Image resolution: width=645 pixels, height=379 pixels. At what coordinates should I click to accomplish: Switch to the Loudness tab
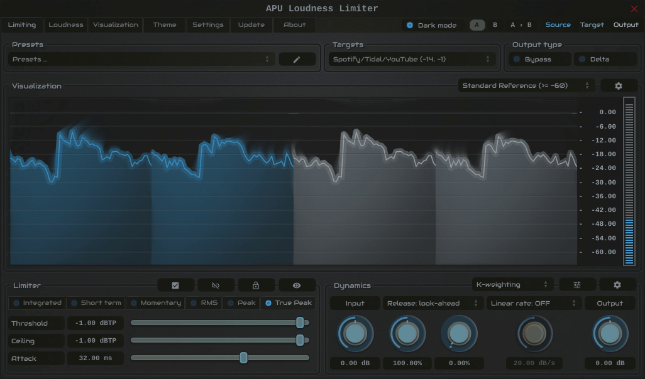pyautogui.click(x=66, y=24)
